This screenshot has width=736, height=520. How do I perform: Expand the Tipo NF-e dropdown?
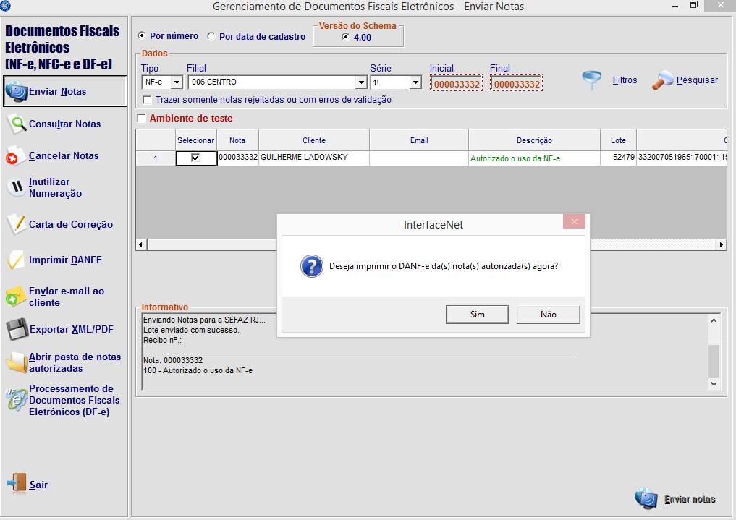(176, 82)
